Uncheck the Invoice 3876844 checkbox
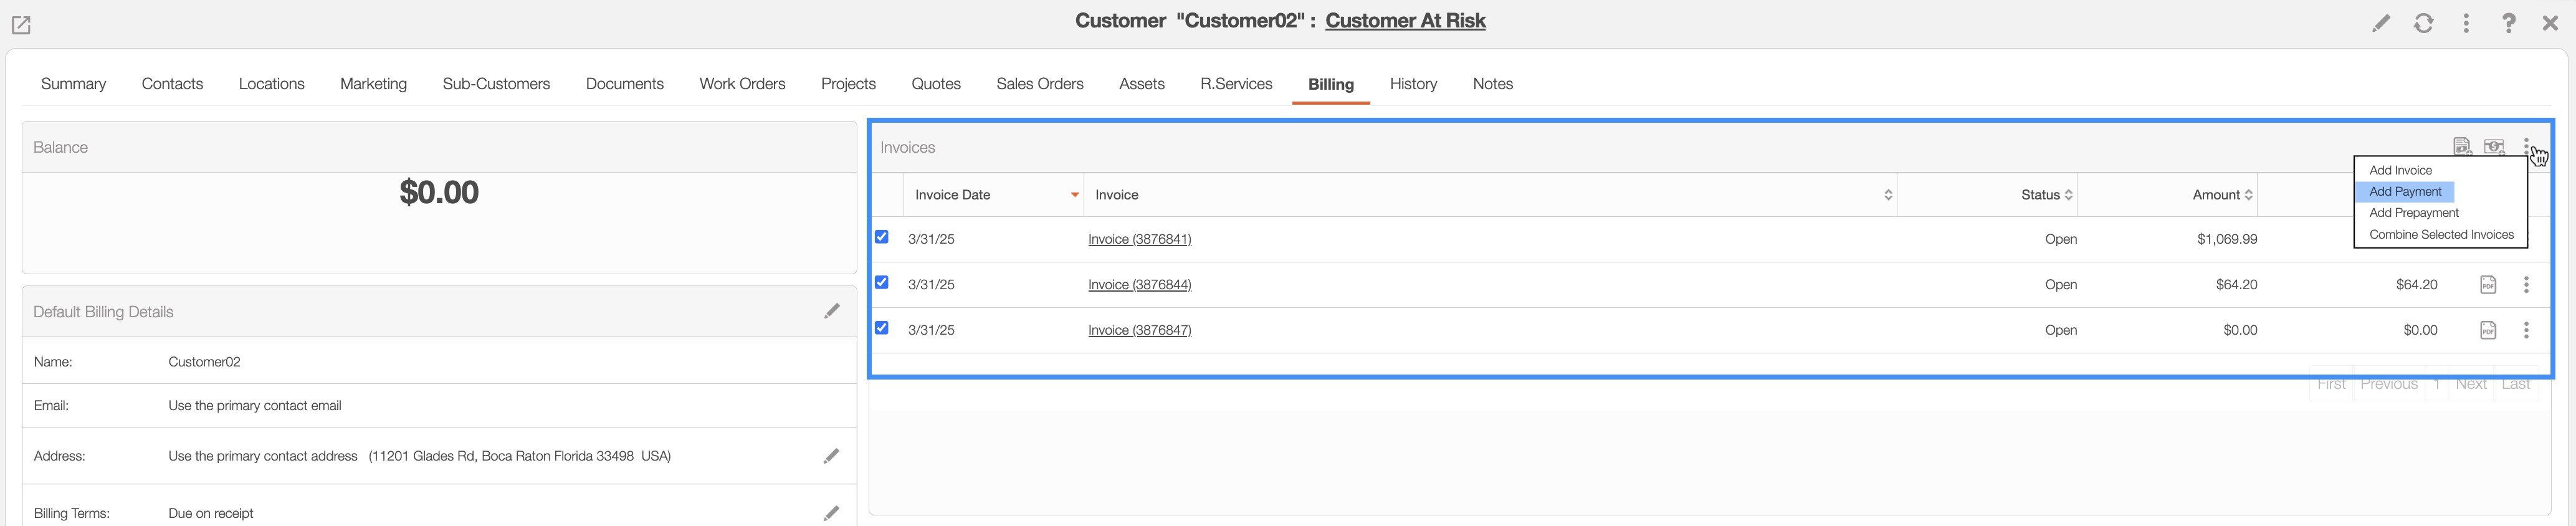The image size is (2576, 526). click(881, 283)
